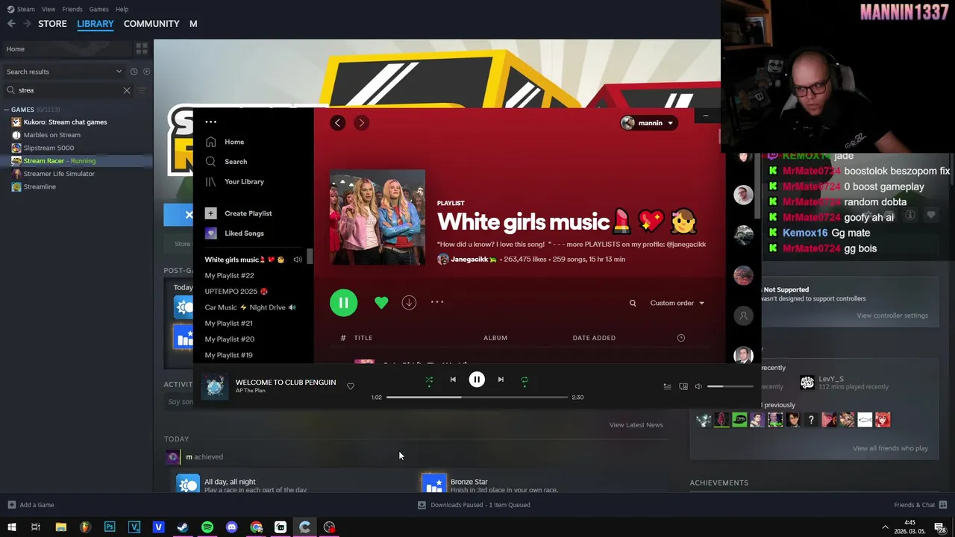Screen dimensions: 955x537
Task: Click the White girls music playlist cover
Action: click(378, 217)
